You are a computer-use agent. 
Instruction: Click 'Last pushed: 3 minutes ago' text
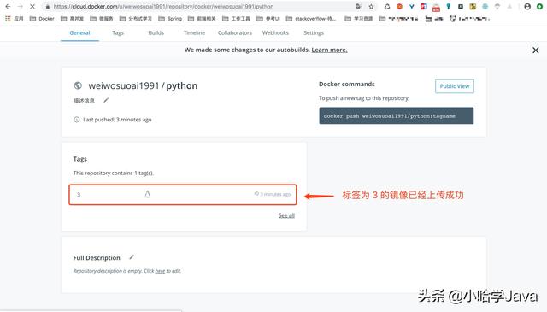(117, 120)
